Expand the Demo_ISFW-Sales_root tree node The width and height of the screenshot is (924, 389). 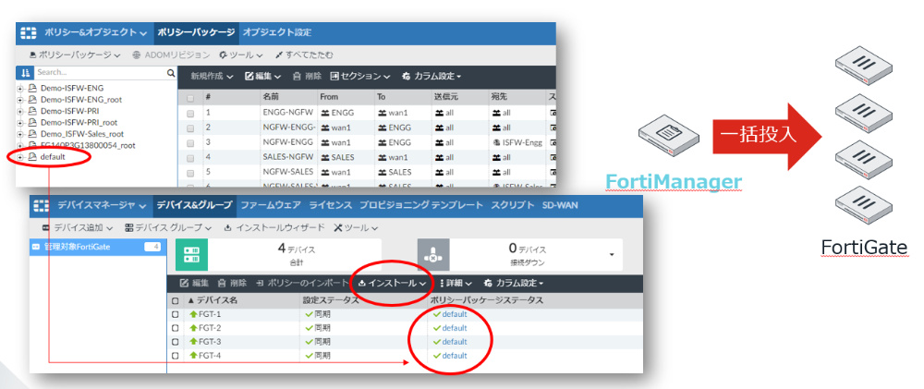click(x=20, y=134)
